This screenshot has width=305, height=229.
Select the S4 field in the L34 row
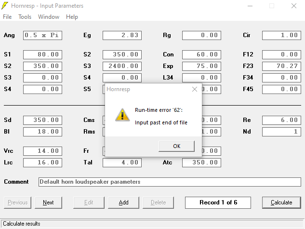[122, 78]
